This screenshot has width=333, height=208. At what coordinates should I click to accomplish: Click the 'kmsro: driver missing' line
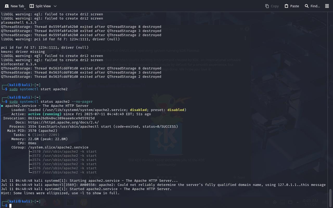click(23, 52)
